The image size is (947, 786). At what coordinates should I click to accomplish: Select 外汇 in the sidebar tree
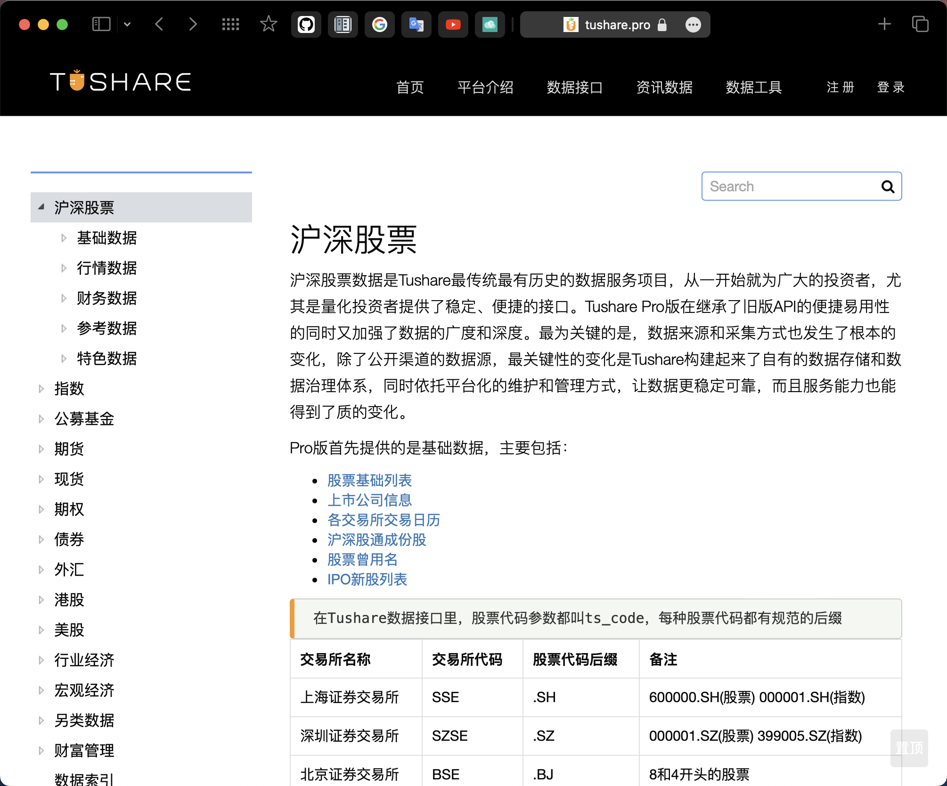click(69, 570)
